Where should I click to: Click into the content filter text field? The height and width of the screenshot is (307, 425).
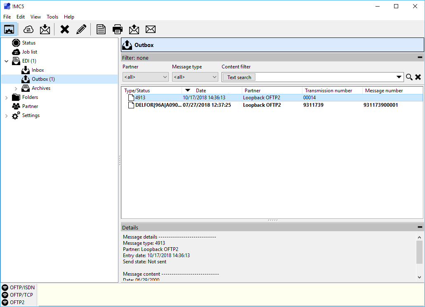click(325, 77)
